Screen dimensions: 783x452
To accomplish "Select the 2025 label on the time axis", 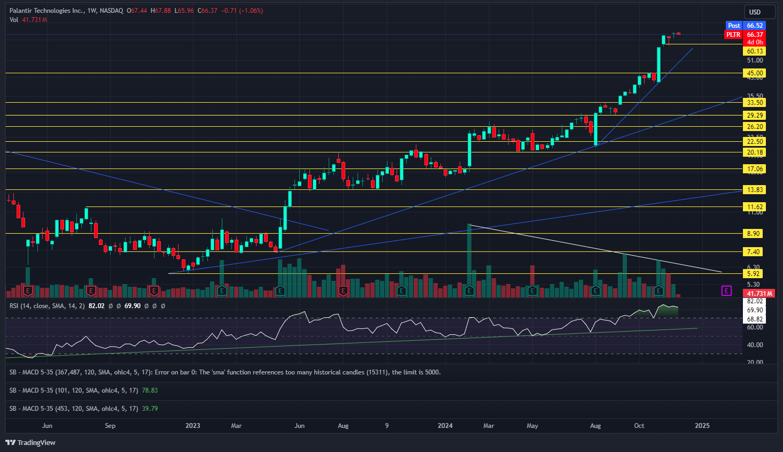I will (x=702, y=426).
